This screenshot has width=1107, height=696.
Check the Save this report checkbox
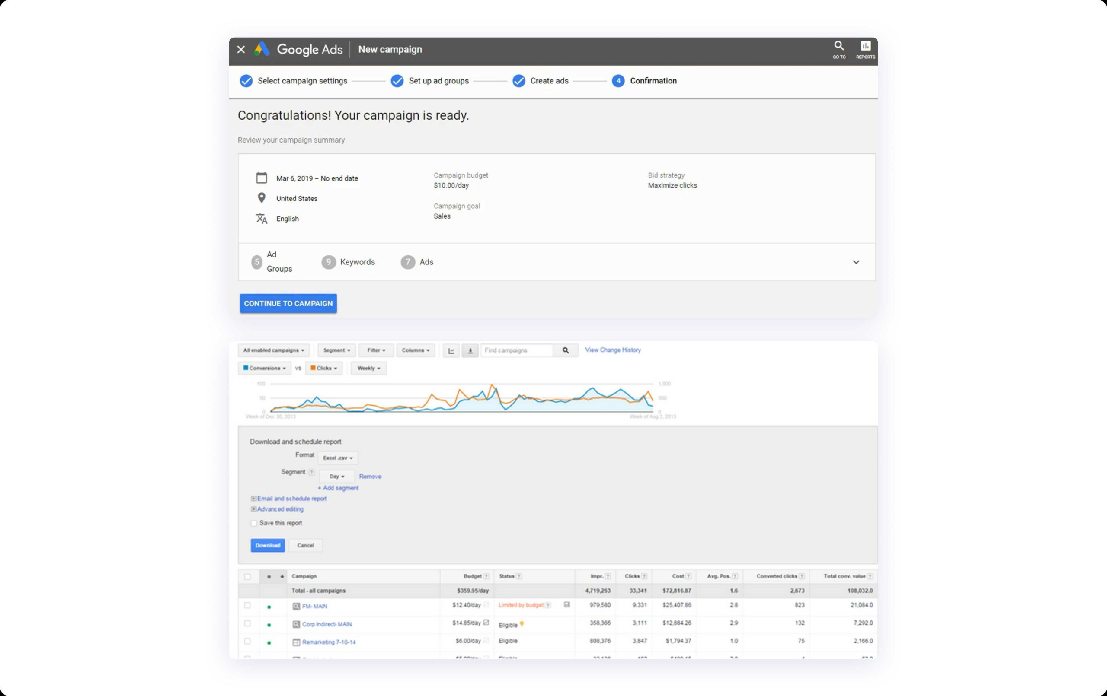(254, 523)
